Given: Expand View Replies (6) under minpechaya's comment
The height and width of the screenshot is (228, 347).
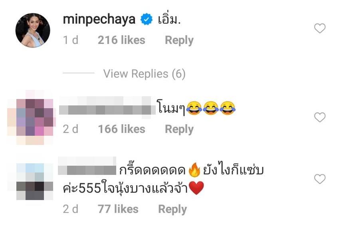Looking at the screenshot, I should (x=144, y=74).
